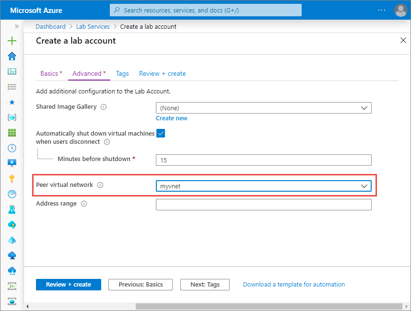The height and width of the screenshot is (311, 411).
Task: Show info tooltip for Peer virtual network
Action: (x=100, y=185)
